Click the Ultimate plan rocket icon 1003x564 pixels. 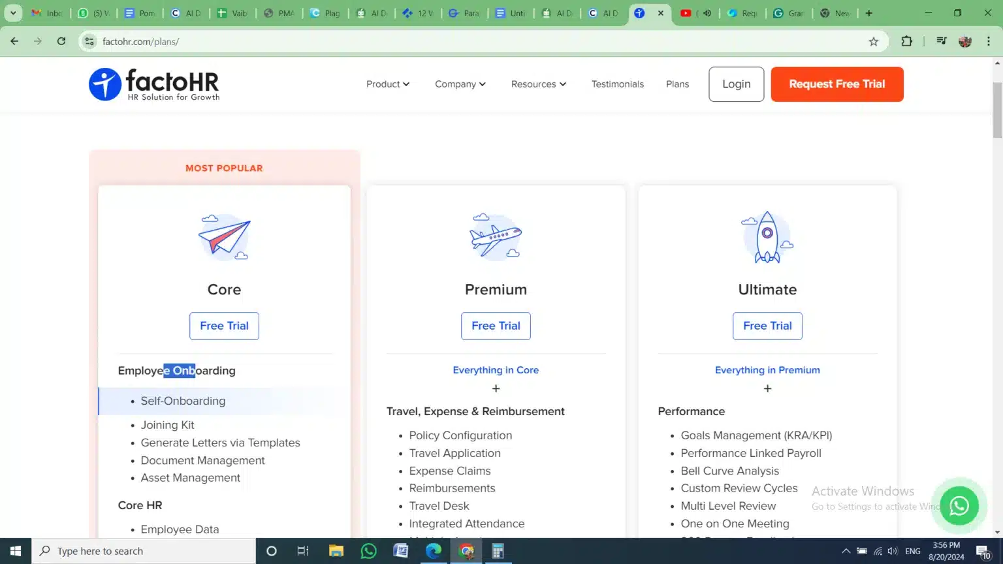click(x=767, y=237)
